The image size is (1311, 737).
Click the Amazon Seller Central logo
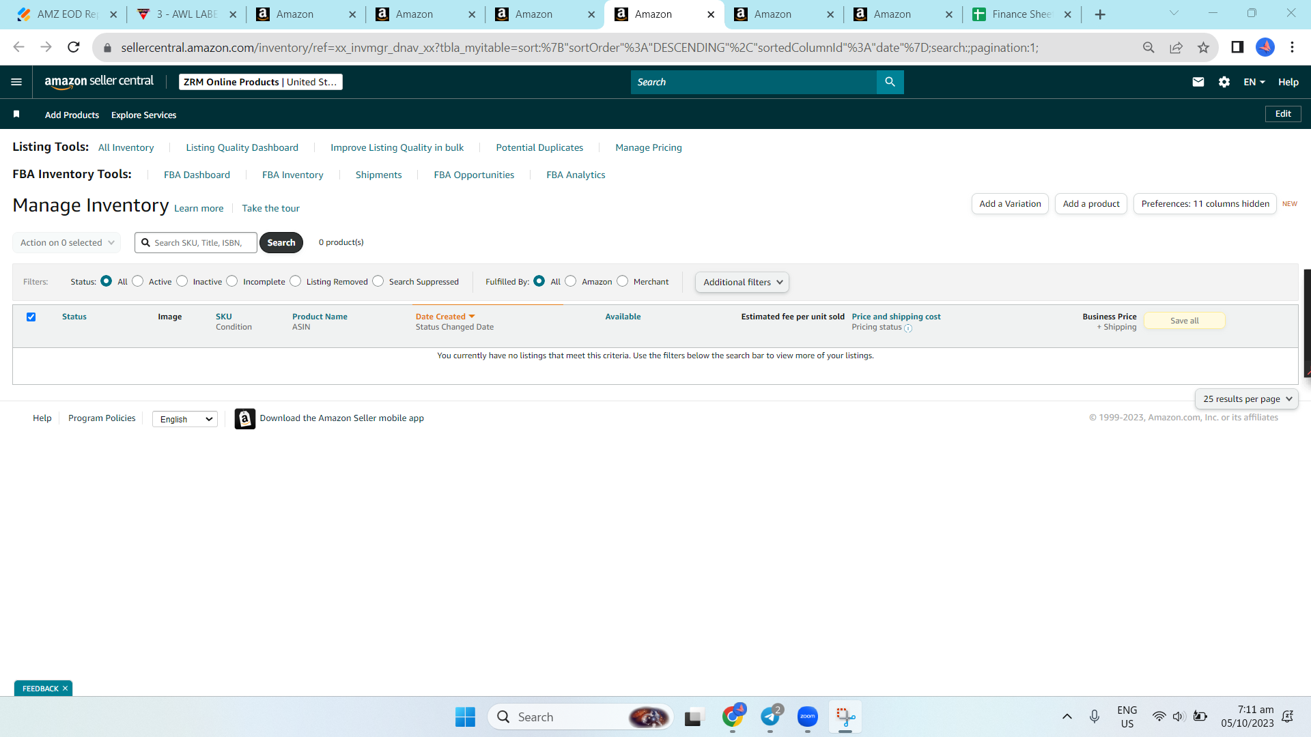click(x=99, y=82)
